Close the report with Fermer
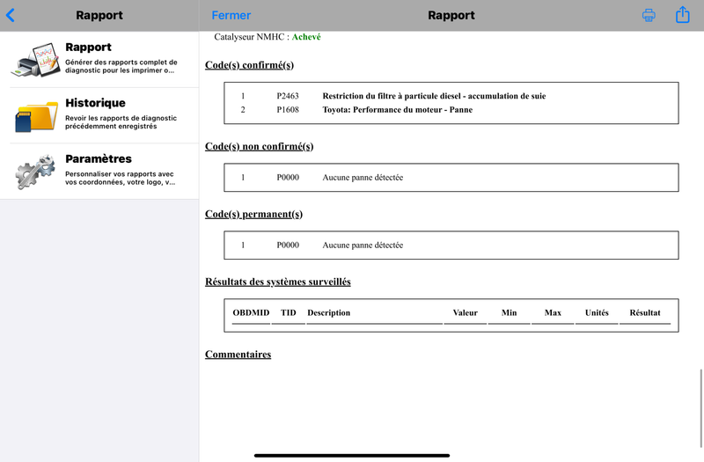The image size is (704, 462). pyautogui.click(x=231, y=15)
